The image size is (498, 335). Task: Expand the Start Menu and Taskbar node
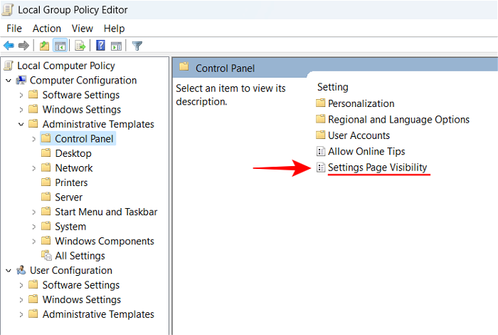click(33, 212)
